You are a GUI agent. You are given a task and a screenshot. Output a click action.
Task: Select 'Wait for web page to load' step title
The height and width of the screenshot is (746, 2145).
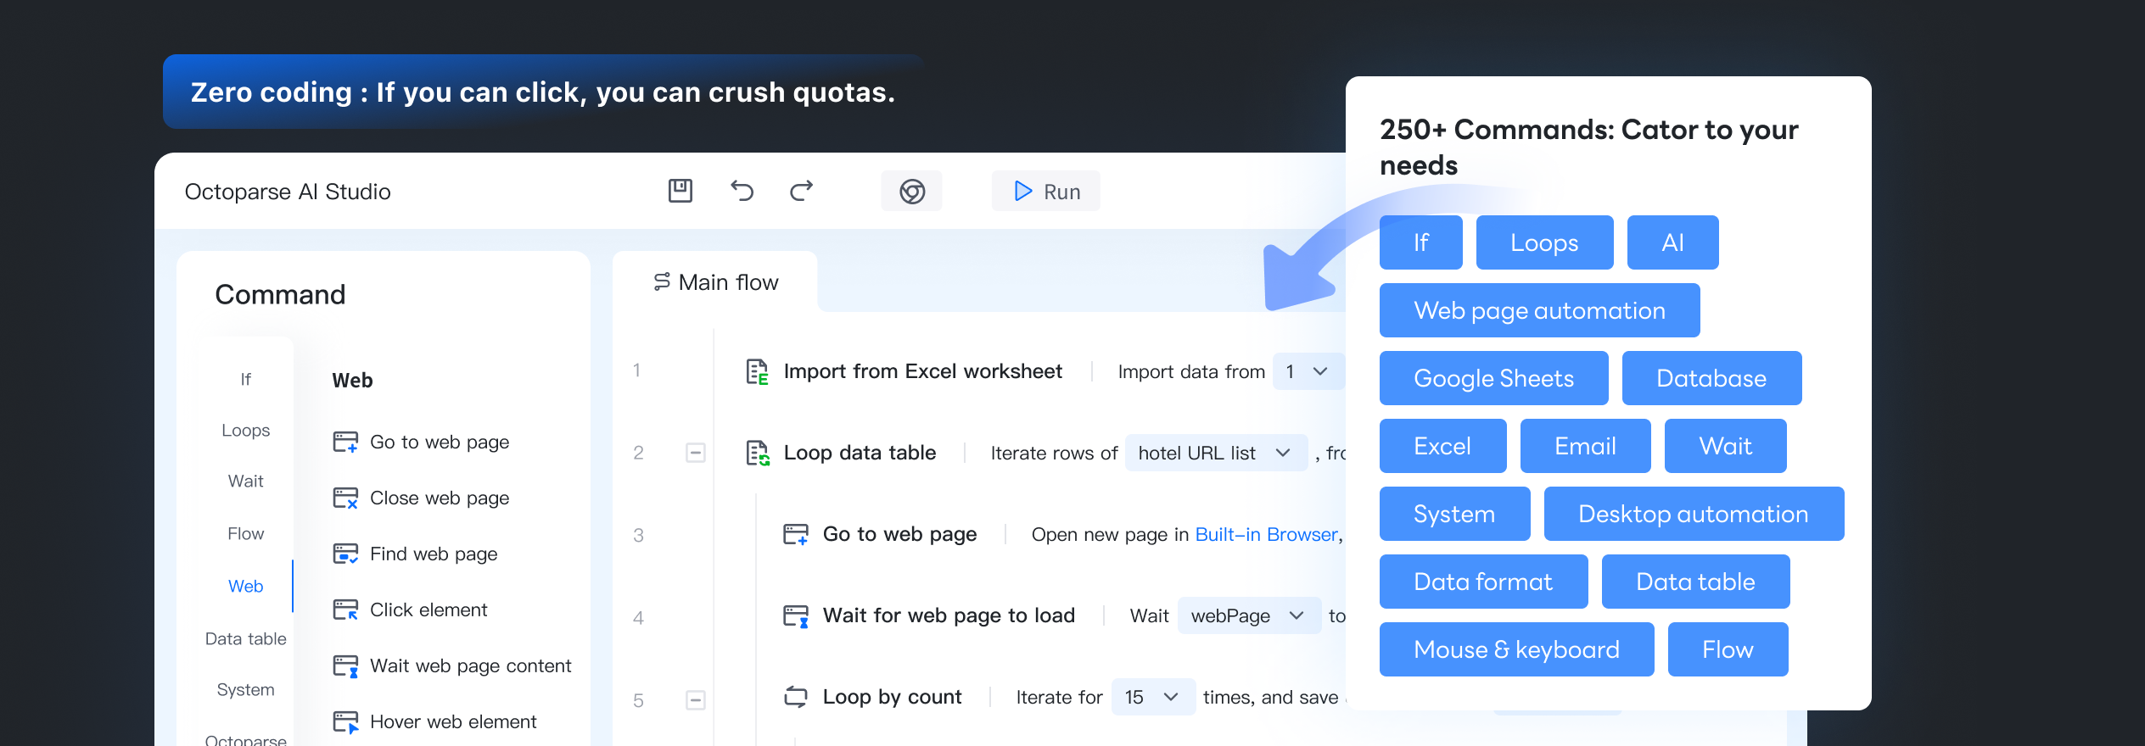click(x=949, y=615)
